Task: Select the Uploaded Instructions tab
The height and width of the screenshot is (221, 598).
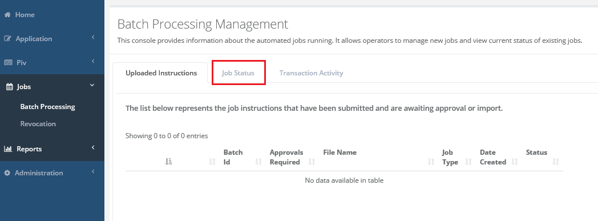Action: (161, 73)
